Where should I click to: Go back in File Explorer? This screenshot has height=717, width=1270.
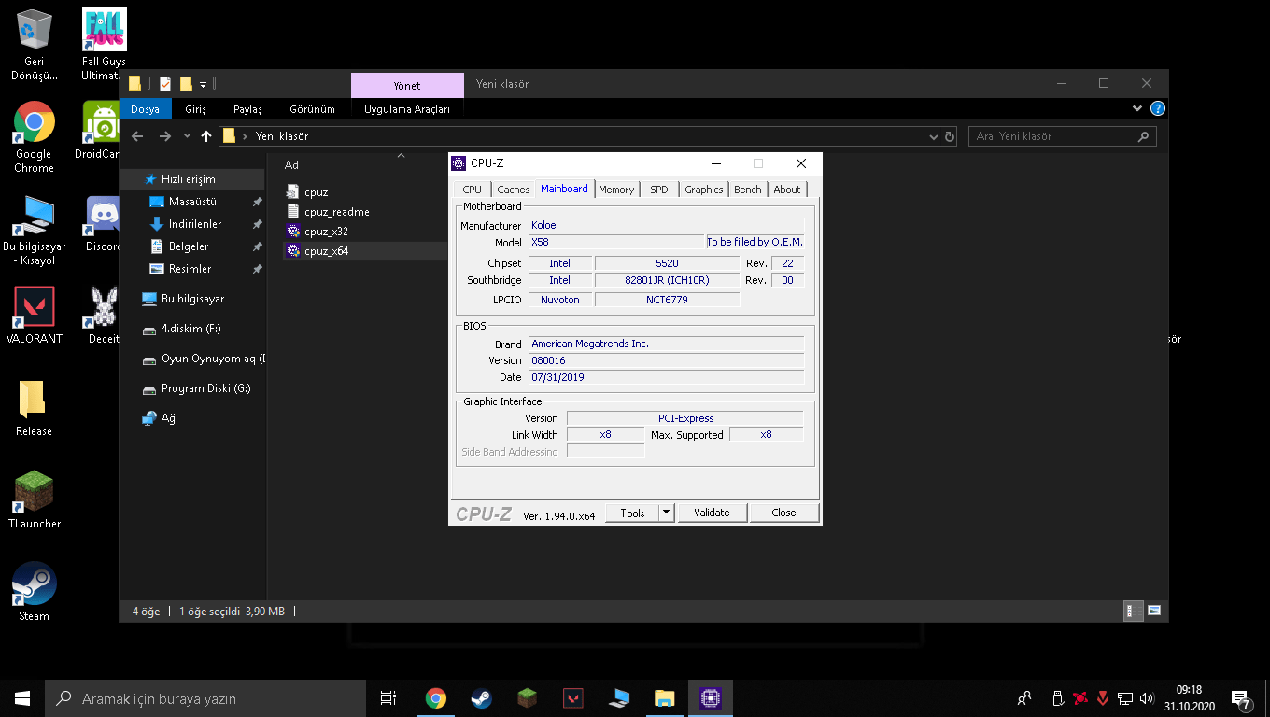tap(137, 136)
